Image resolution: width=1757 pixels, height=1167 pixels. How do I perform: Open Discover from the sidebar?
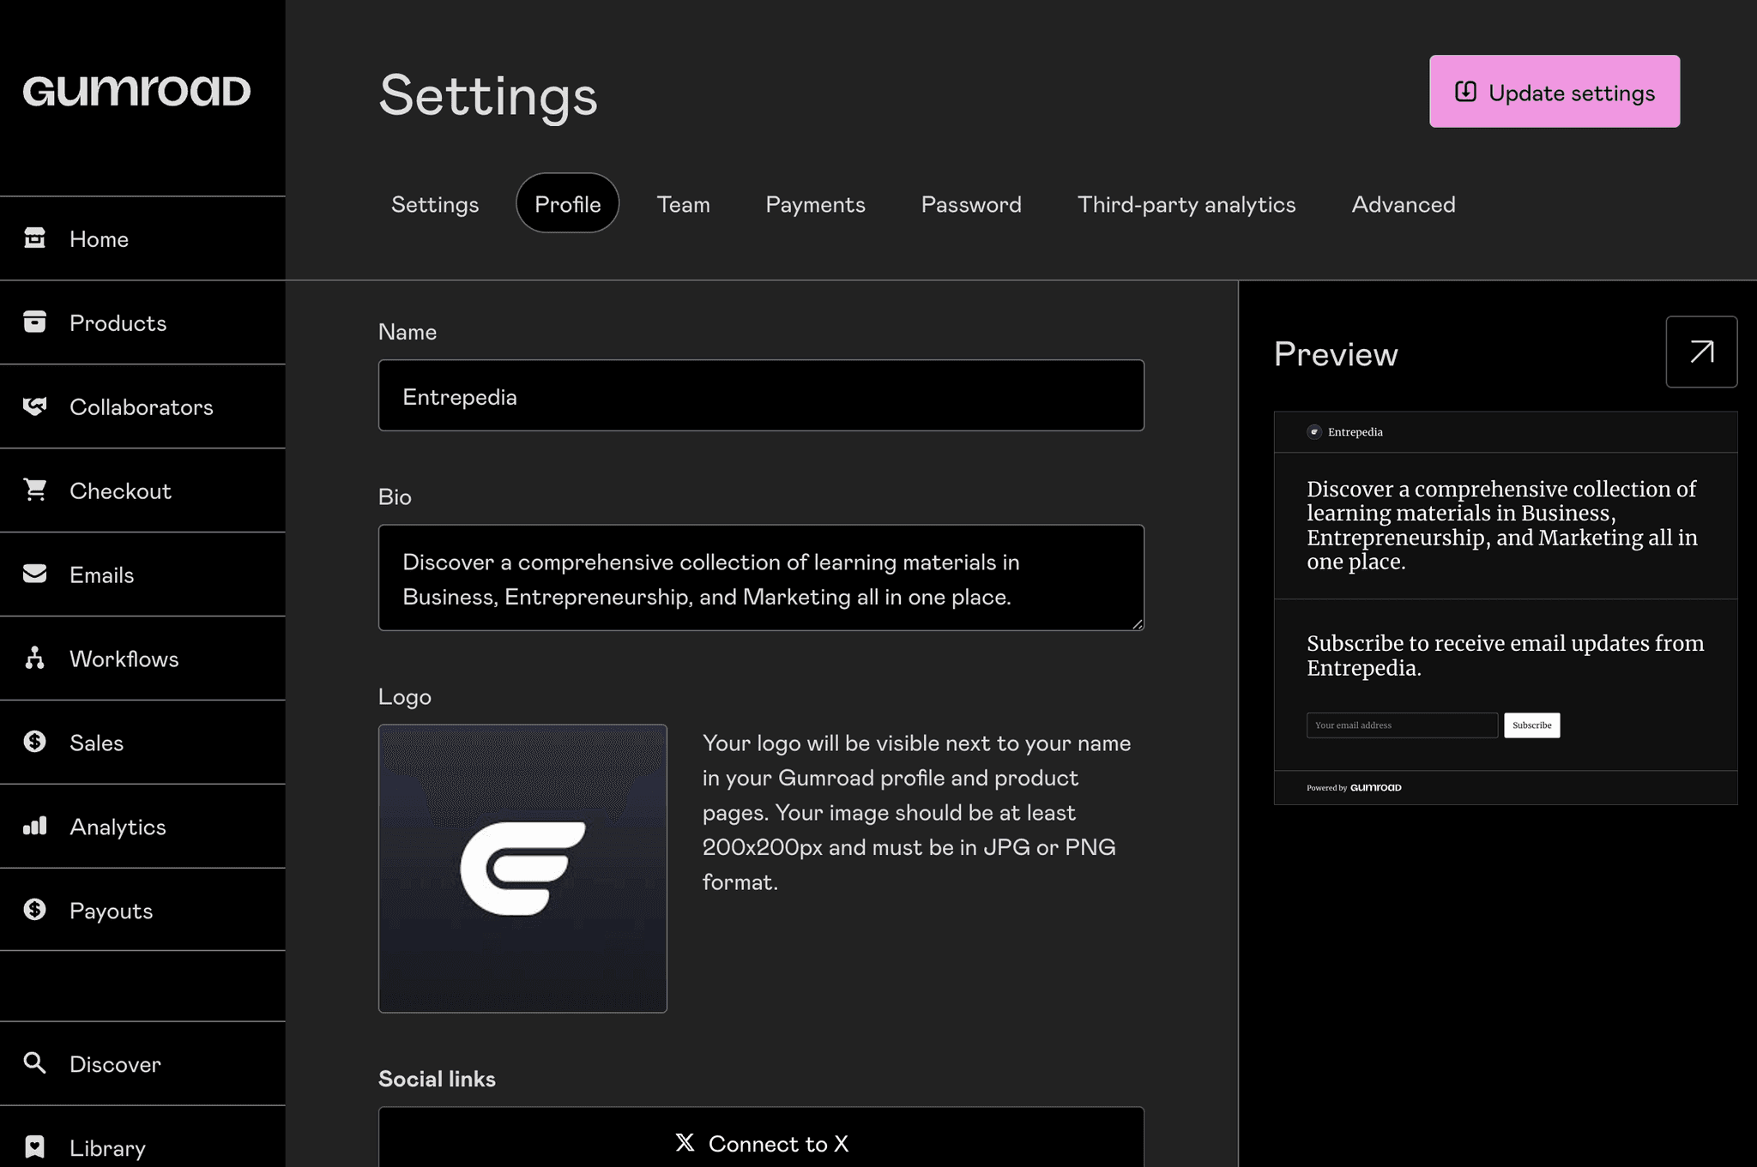pos(113,1063)
